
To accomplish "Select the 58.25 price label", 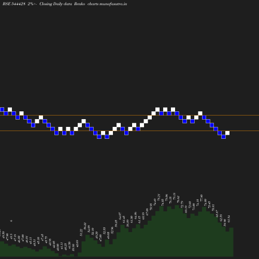I will coord(116,223).
